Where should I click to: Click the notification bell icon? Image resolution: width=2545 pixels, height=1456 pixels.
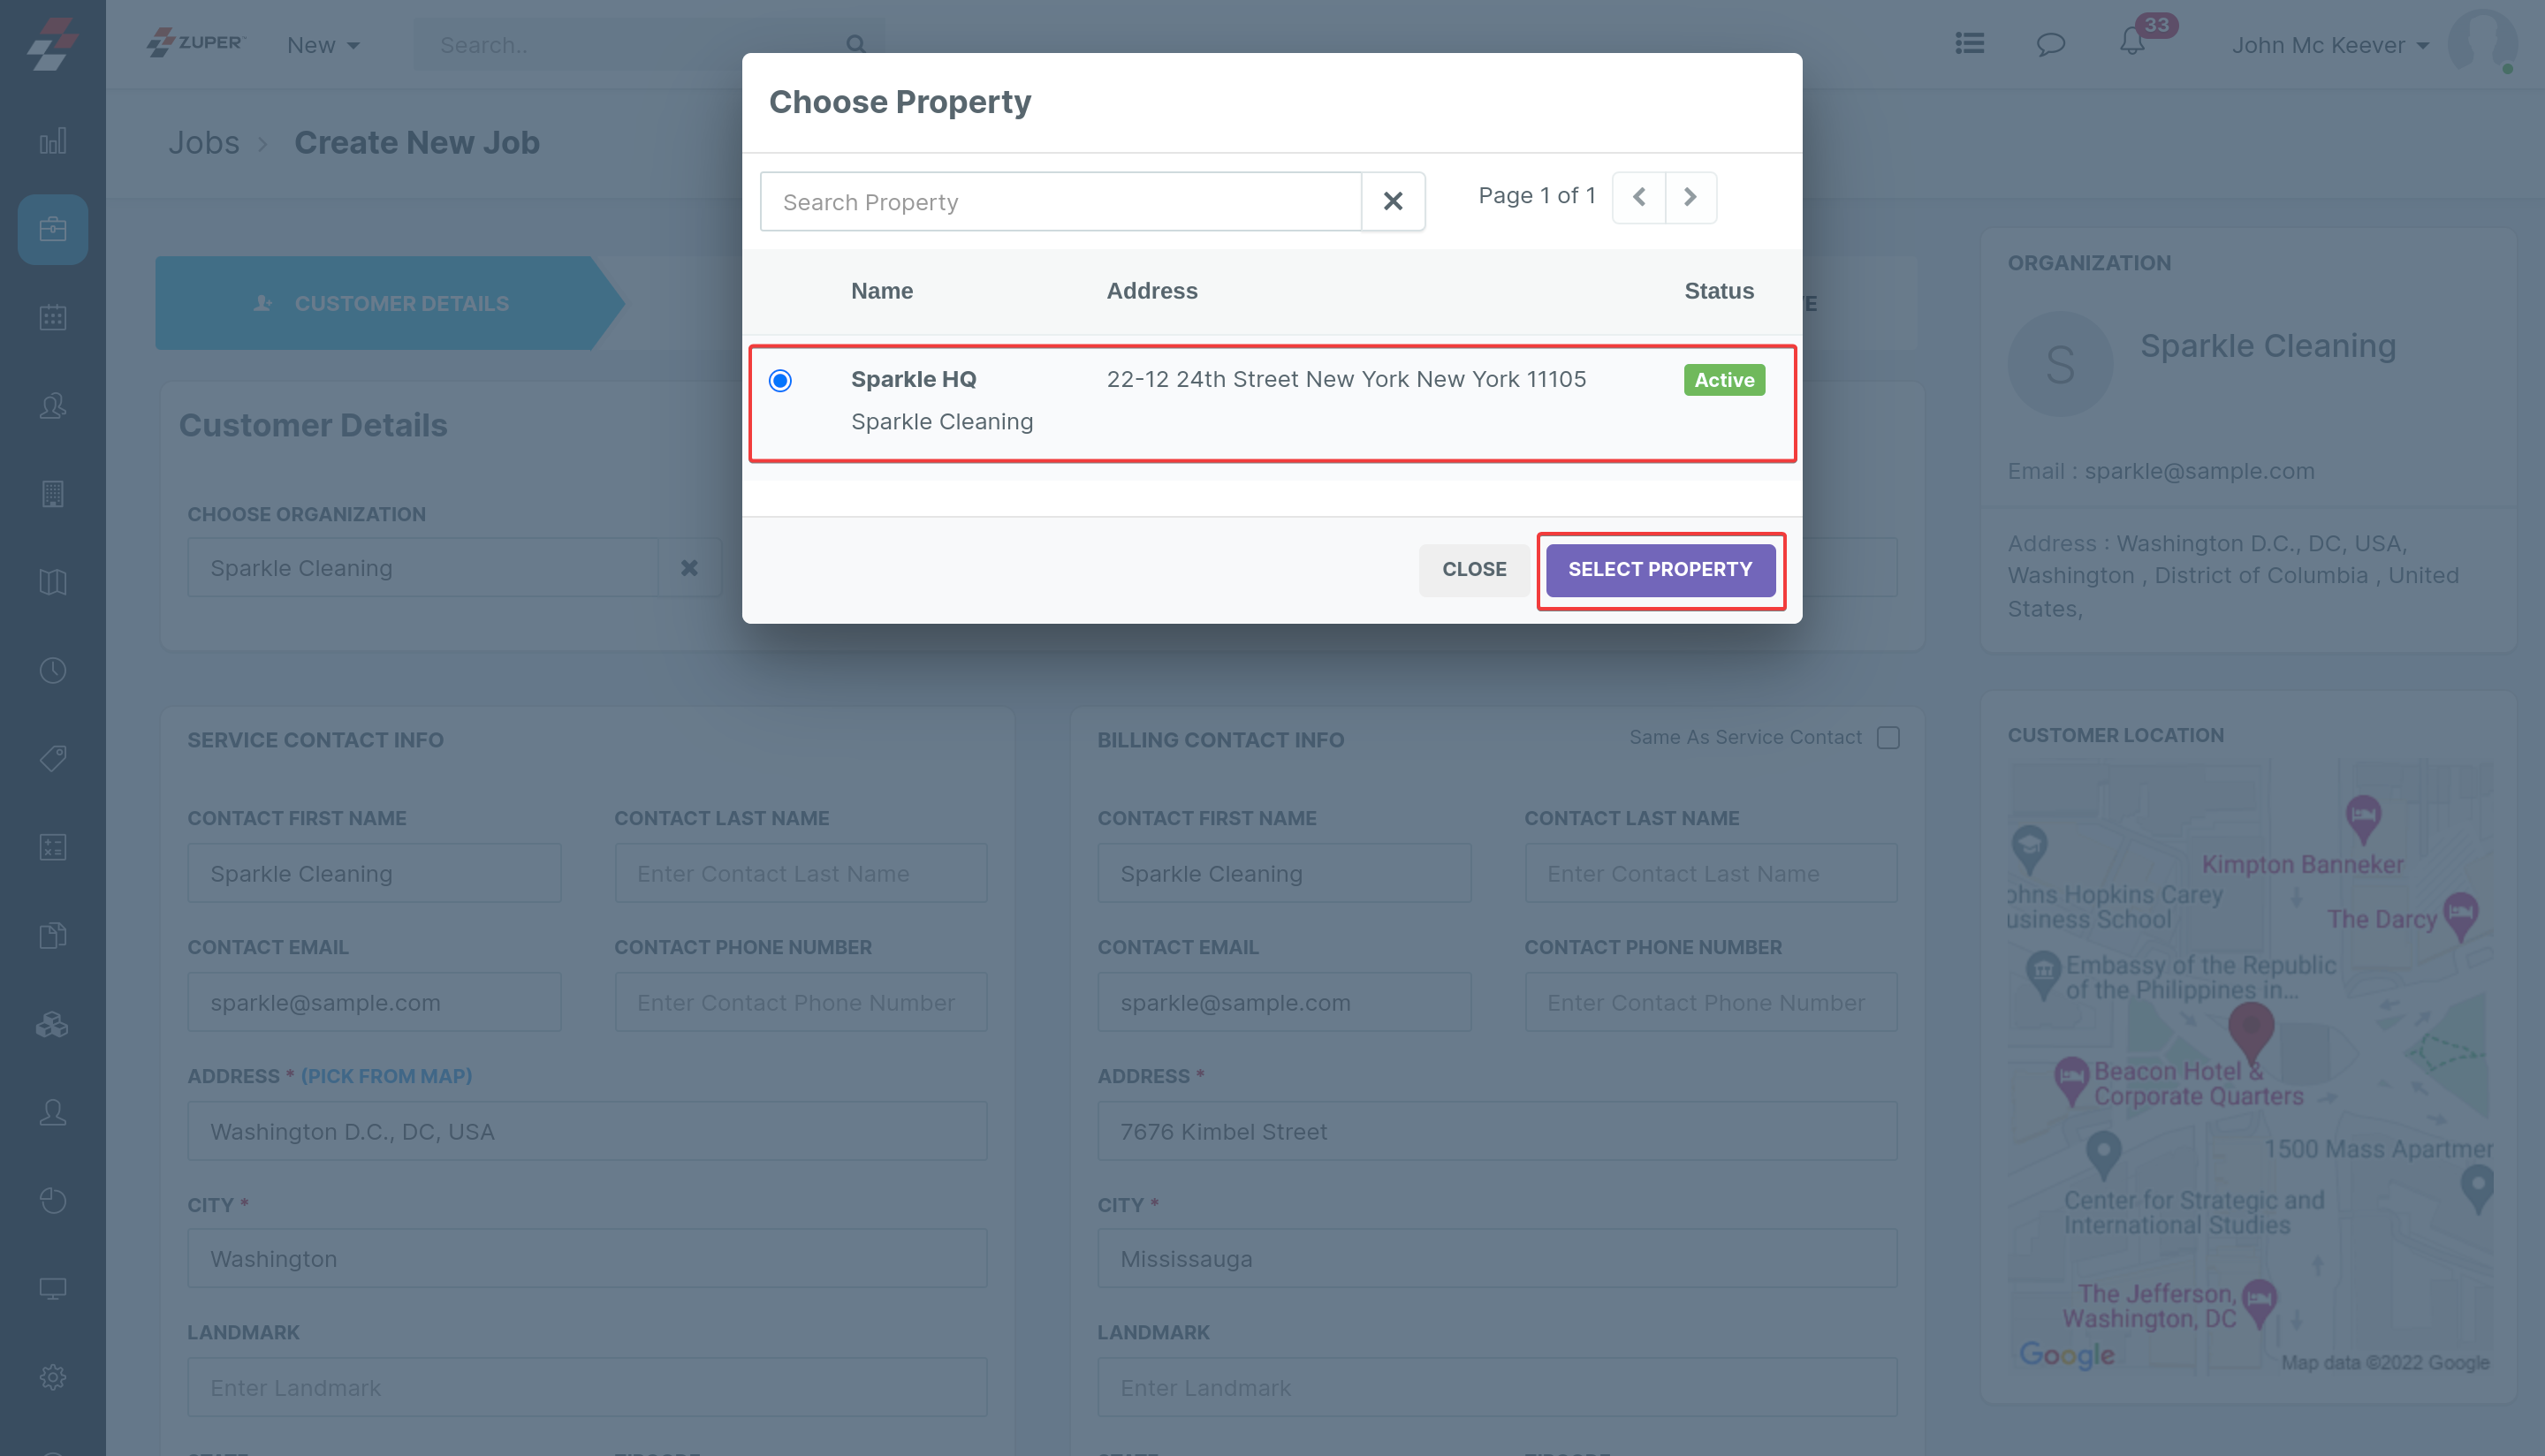click(x=2131, y=43)
